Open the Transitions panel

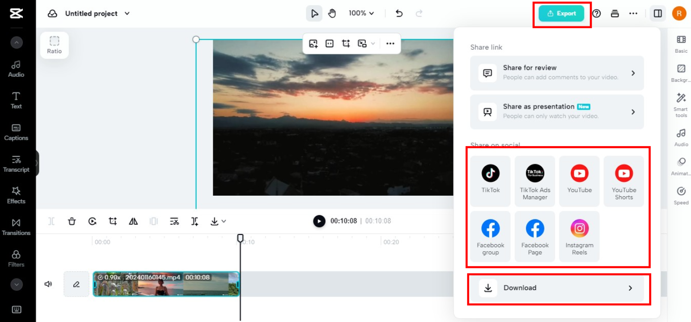coord(16,227)
